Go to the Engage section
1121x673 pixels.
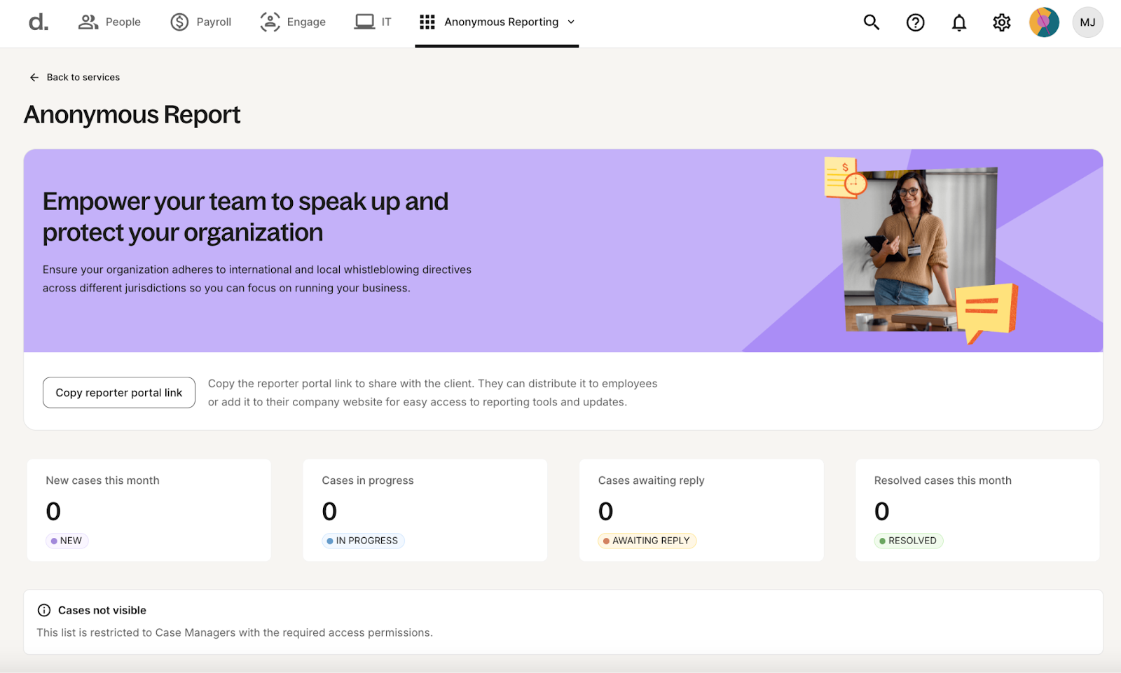tap(293, 22)
